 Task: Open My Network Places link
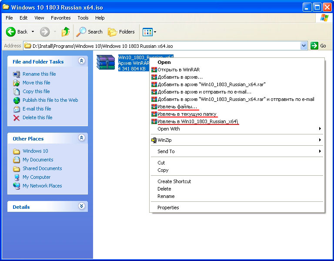click(42, 186)
